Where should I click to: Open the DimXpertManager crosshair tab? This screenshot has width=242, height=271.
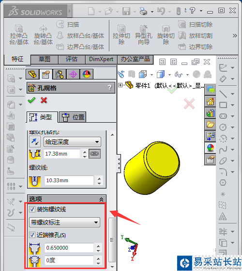coord(73,74)
